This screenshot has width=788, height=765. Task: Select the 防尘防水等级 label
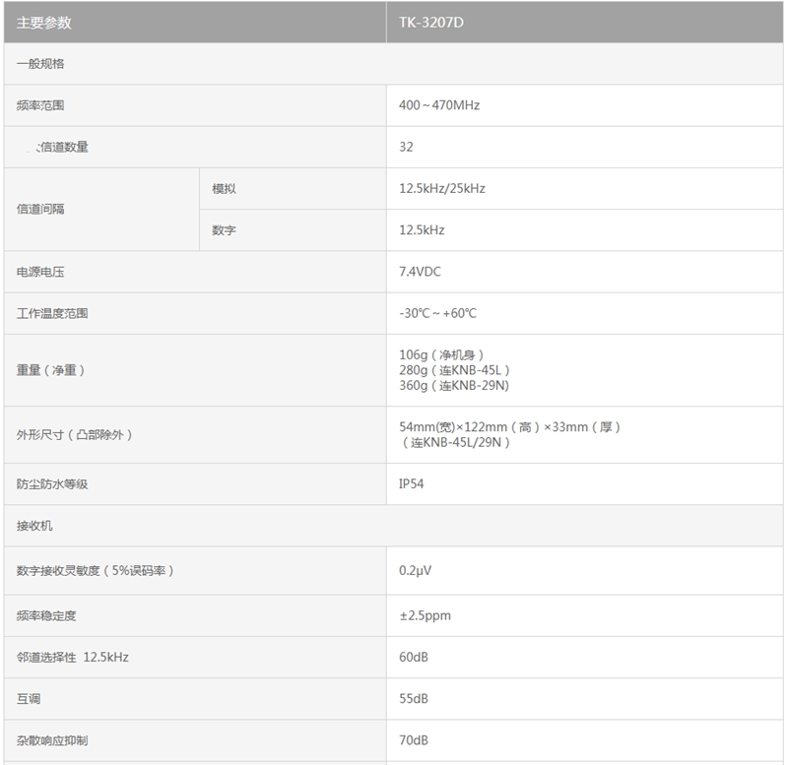pyautogui.click(x=52, y=484)
